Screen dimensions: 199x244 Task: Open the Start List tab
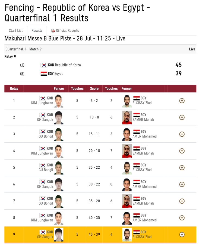(16, 31)
